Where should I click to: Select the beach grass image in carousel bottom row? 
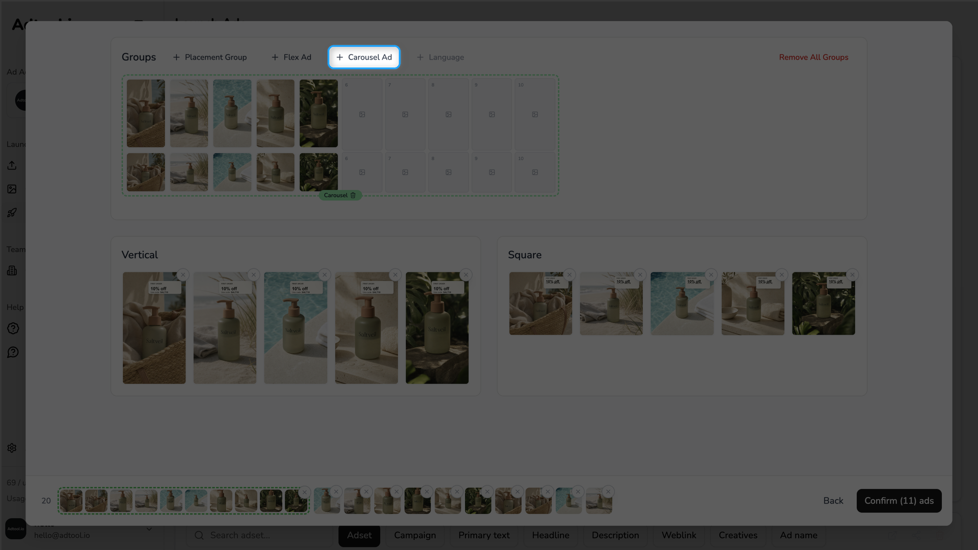pyautogui.click(x=189, y=172)
